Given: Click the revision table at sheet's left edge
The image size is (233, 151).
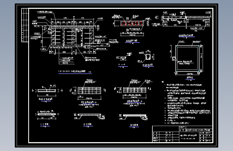Looking at the screenshot, I should (25, 25).
